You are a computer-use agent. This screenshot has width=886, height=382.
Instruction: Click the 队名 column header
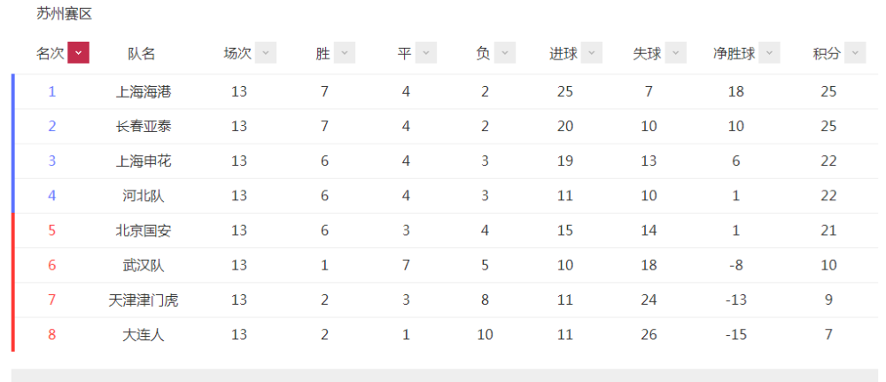point(141,54)
